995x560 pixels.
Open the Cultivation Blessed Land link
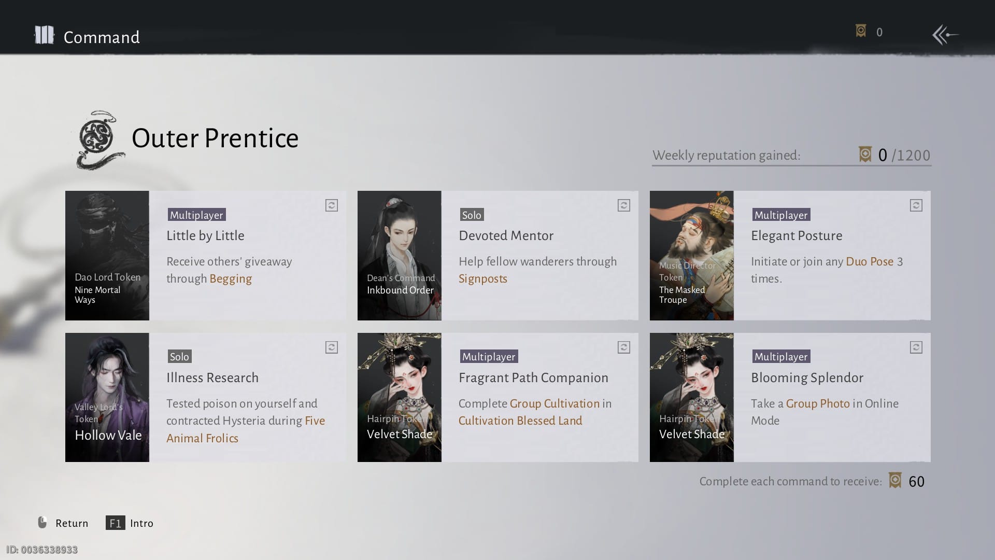coord(520,421)
